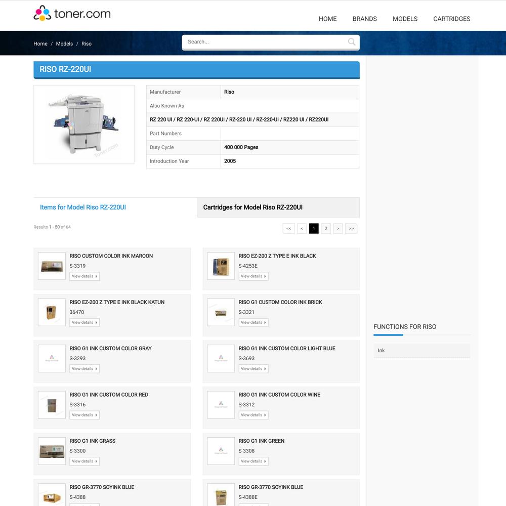This screenshot has height=506, width=506.
Task: Click placeholder image for Custom Color Light Blue
Action: click(x=221, y=358)
